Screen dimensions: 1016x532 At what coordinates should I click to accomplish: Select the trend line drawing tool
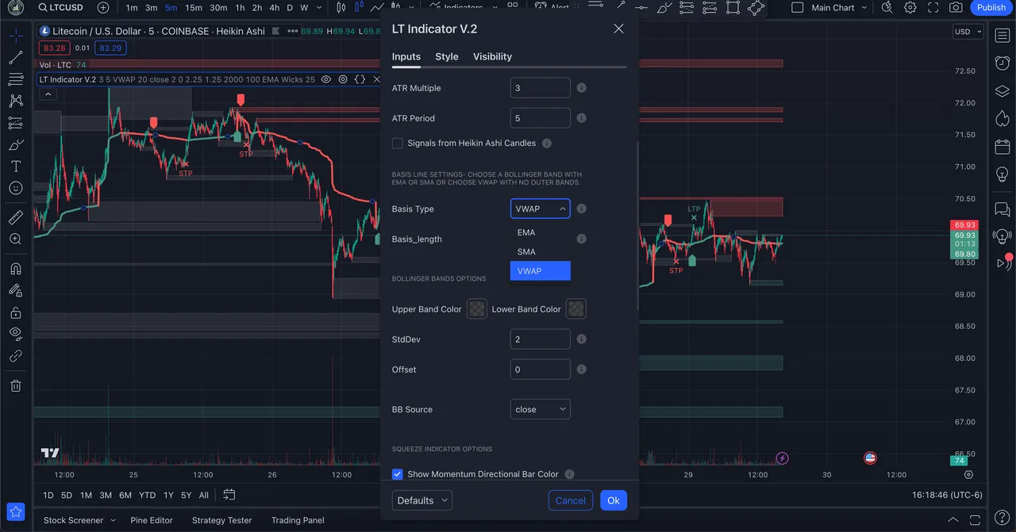pyautogui.click(x=16, y=58)
